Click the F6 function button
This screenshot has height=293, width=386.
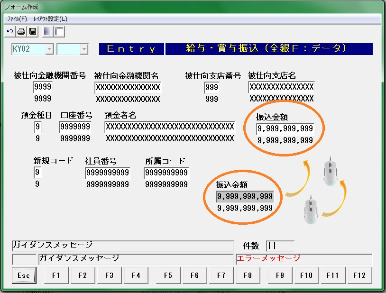click(195, 275)
